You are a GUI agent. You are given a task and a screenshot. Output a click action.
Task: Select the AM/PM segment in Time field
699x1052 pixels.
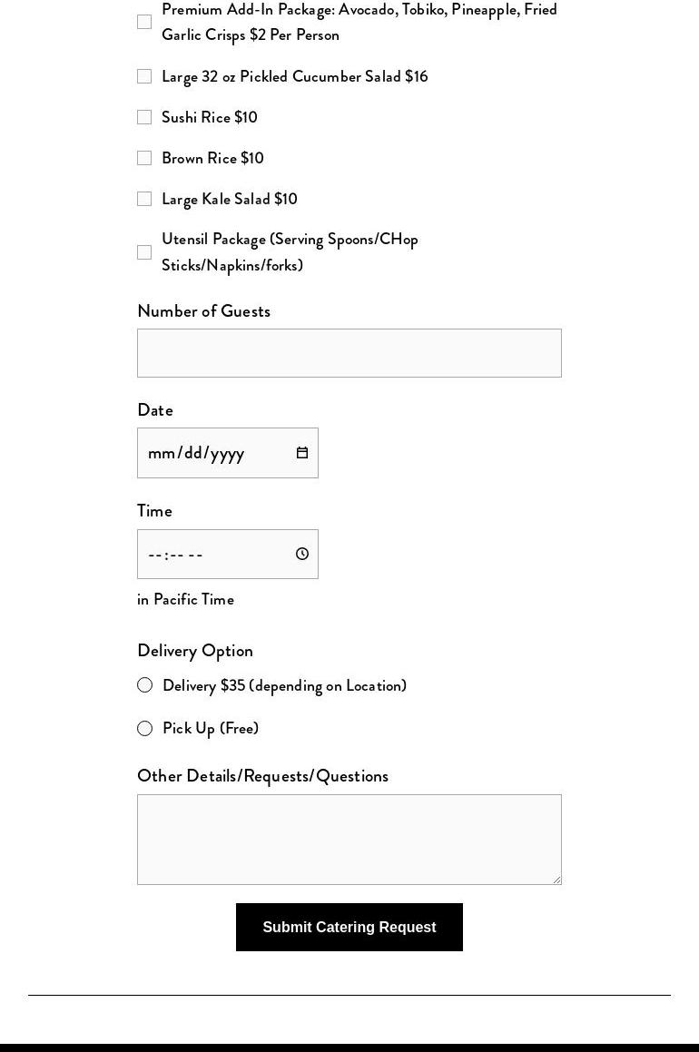click(x=195, y=555)
